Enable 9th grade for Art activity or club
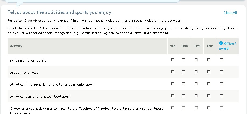247x114 pixels. click(173, 72)
